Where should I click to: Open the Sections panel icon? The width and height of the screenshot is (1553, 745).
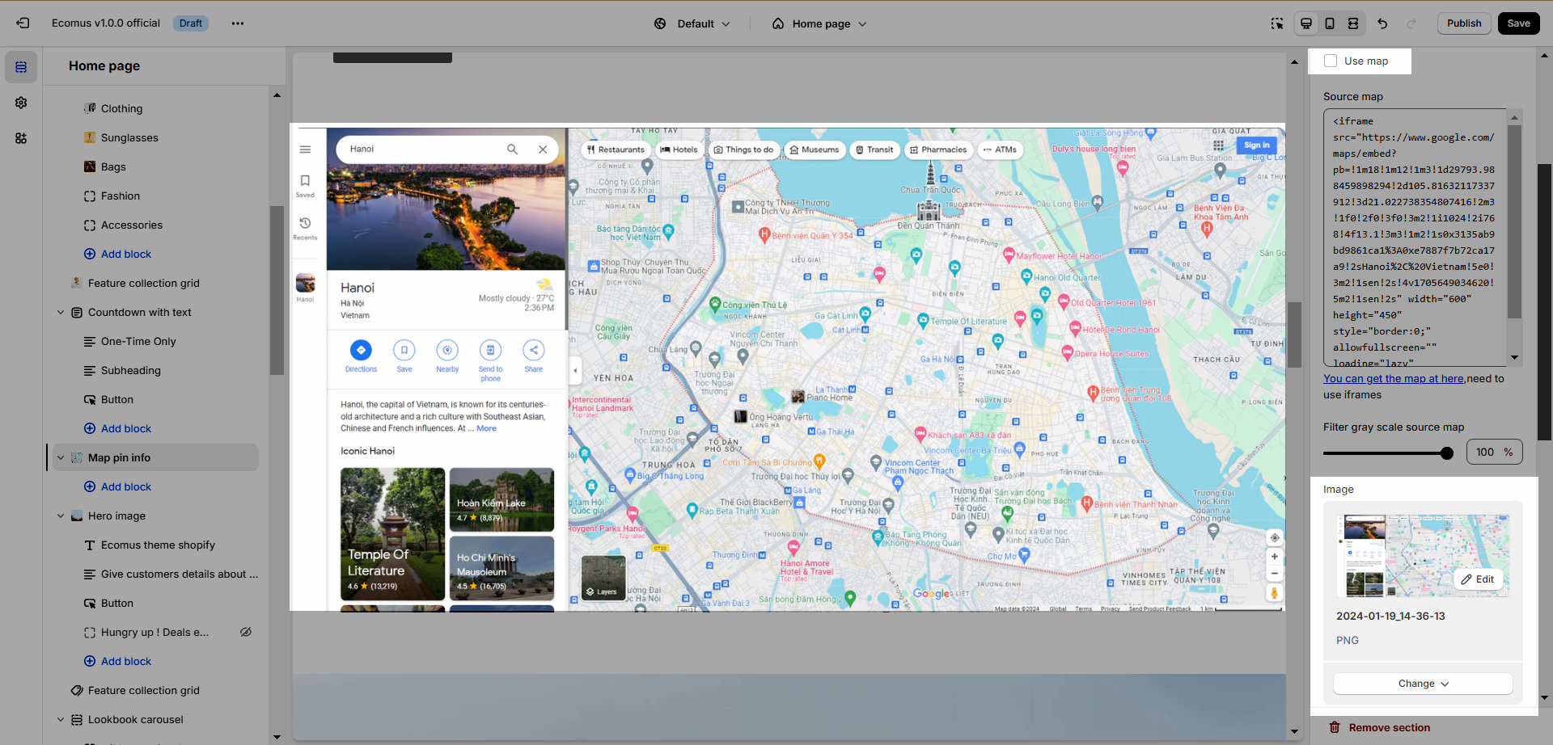coord(21,67)
